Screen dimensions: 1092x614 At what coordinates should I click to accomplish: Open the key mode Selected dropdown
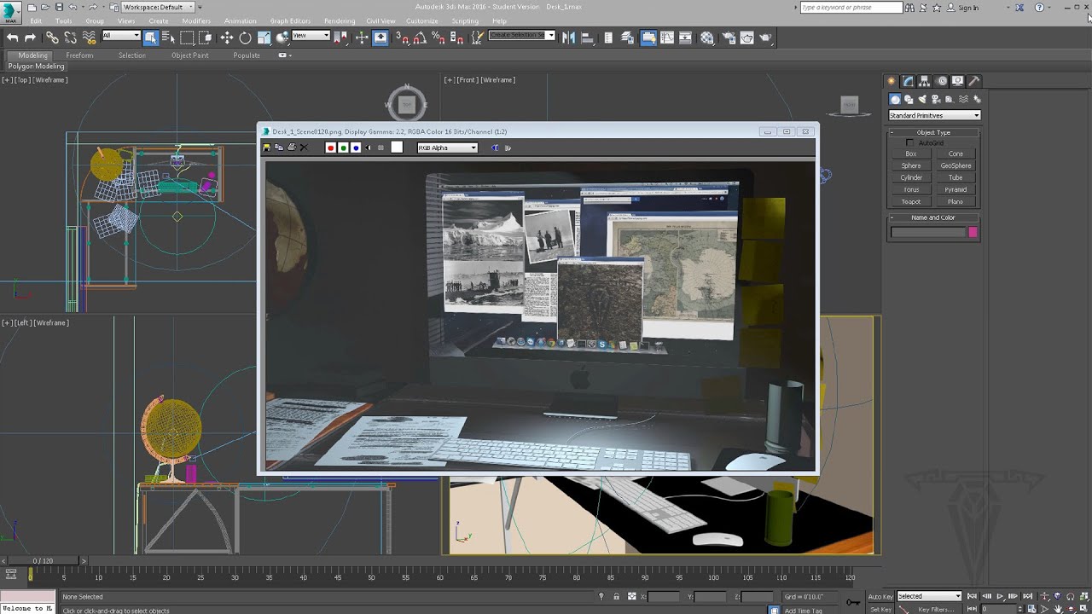(929, 596)
